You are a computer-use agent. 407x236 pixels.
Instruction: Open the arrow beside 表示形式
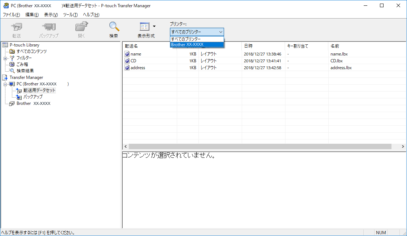pos(154,26)
